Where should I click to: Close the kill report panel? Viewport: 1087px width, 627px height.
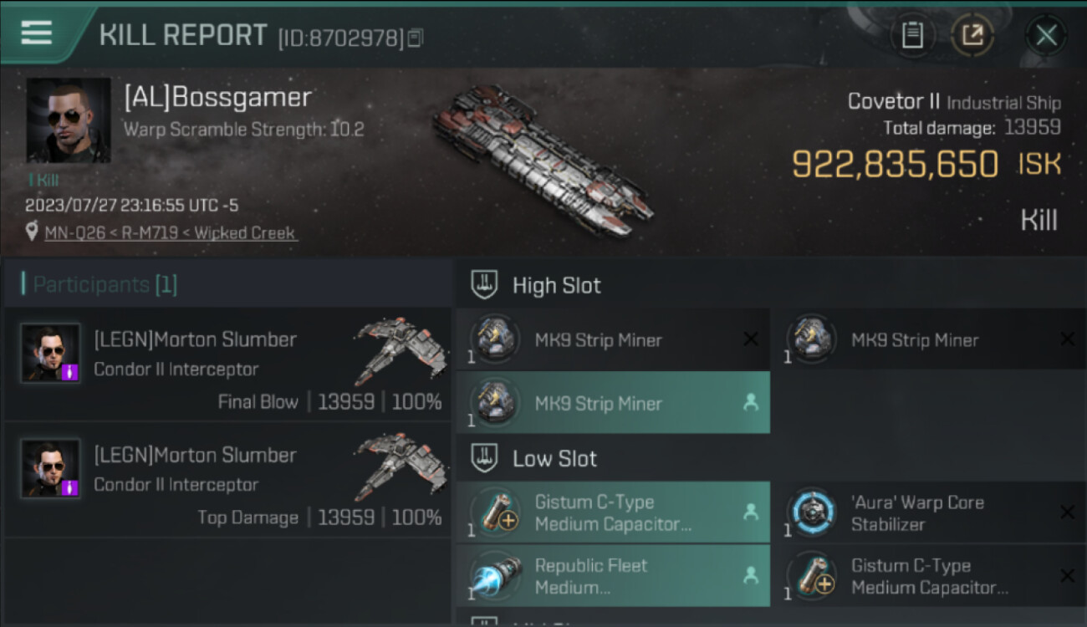(1046, 35)
